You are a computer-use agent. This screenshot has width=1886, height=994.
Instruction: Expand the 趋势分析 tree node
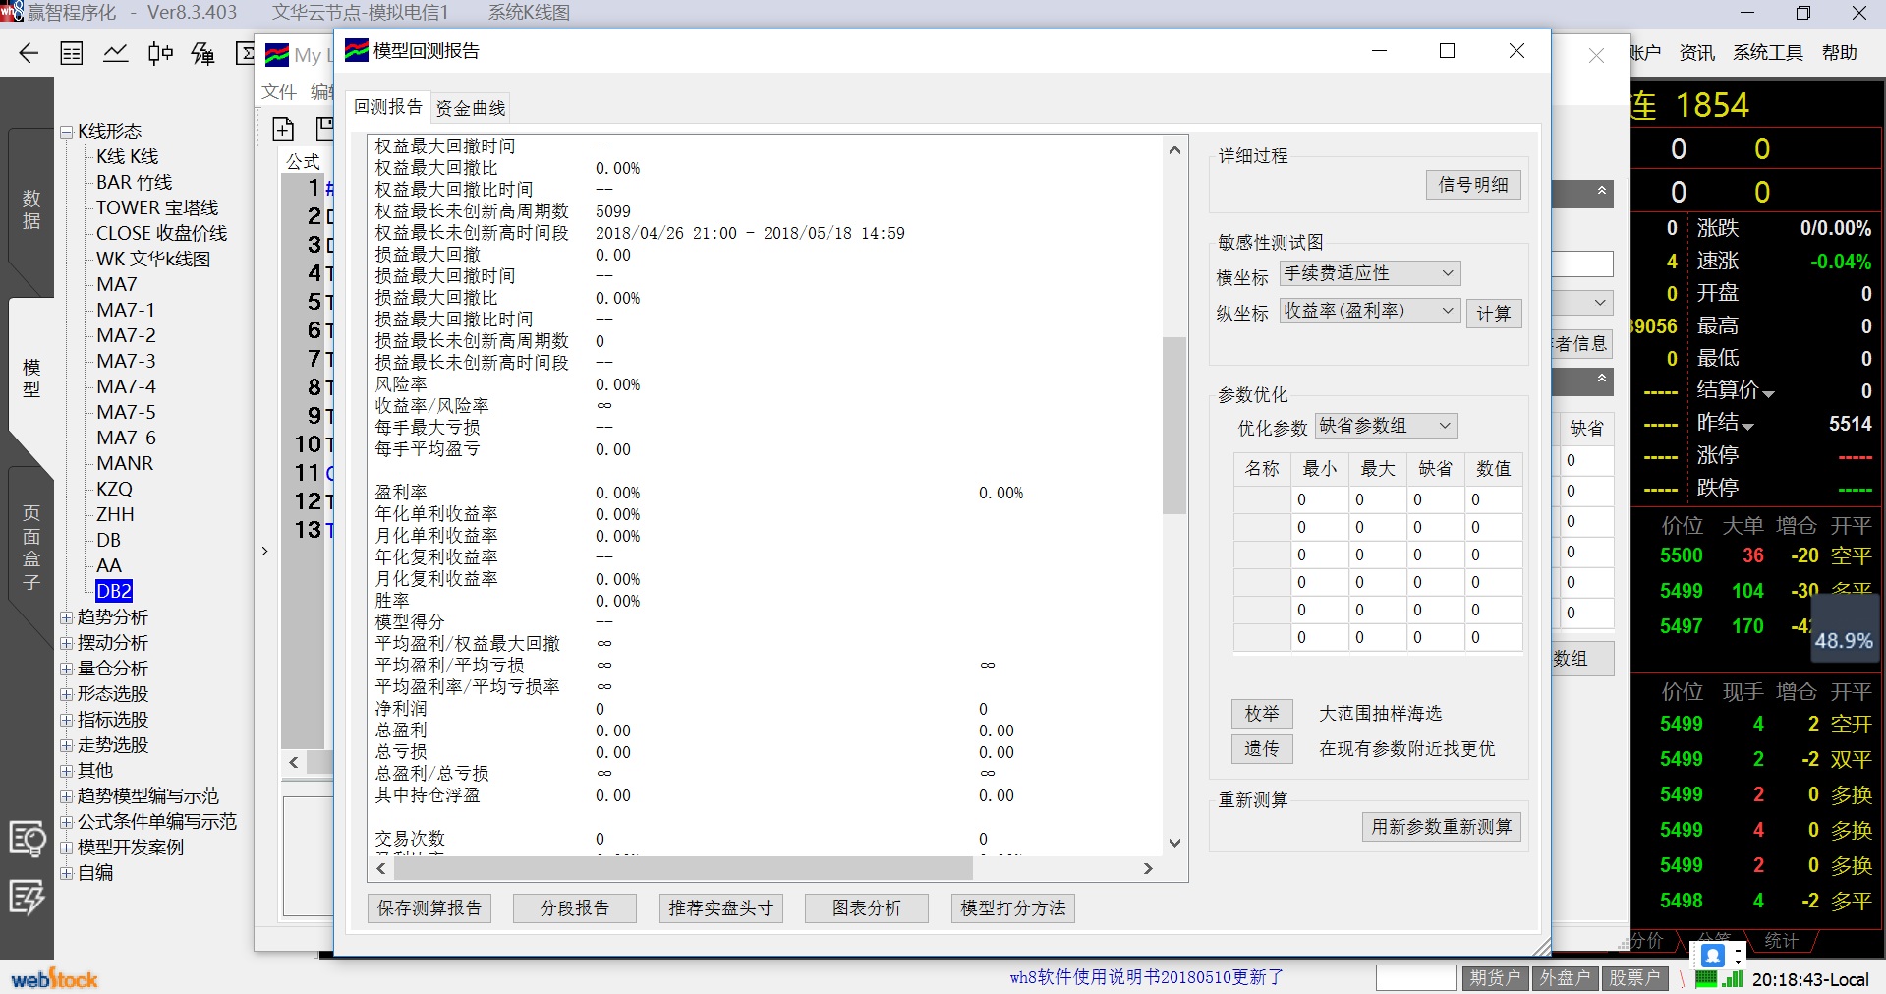67,617
